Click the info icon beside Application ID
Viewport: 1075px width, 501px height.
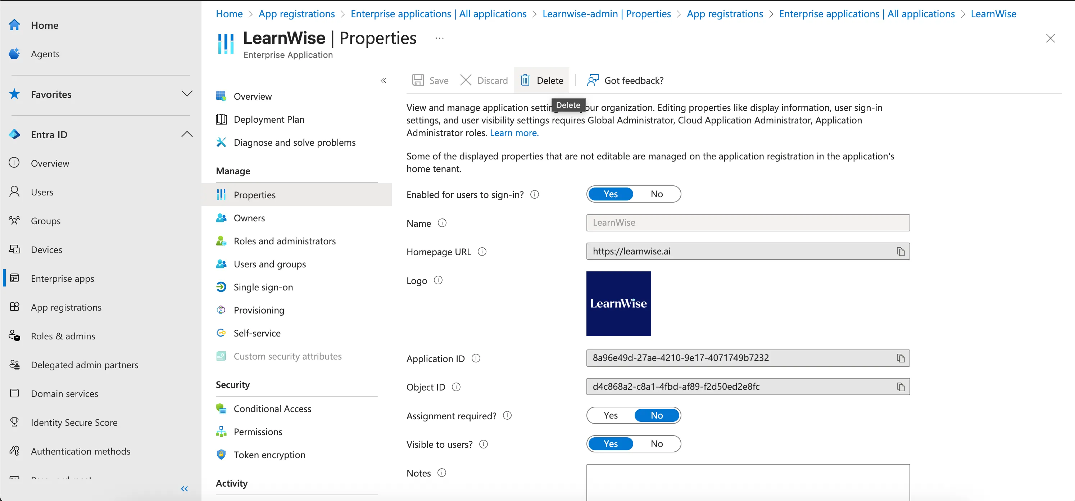coord(476,358)
